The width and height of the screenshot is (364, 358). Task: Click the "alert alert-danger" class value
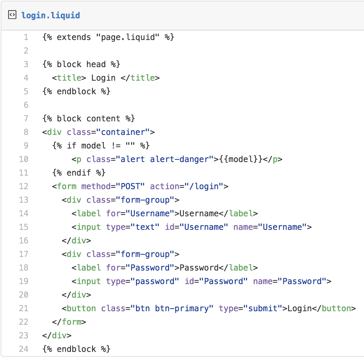click(165, 159)
